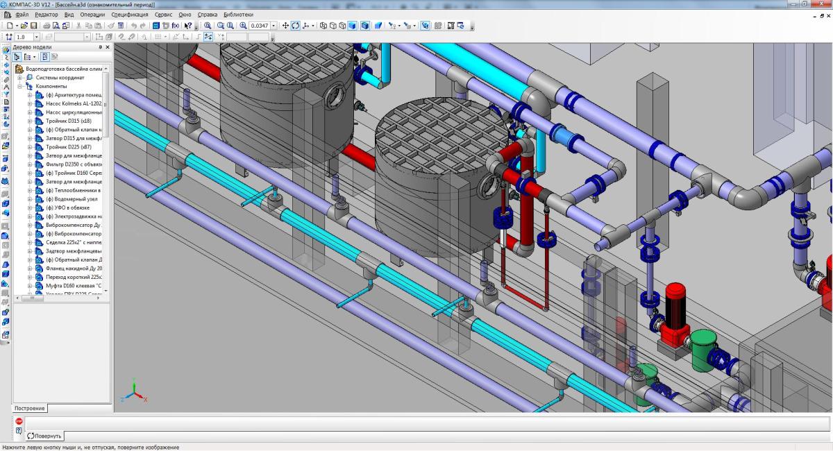Collapse the Компоненты tree node

tap(21, 86)
